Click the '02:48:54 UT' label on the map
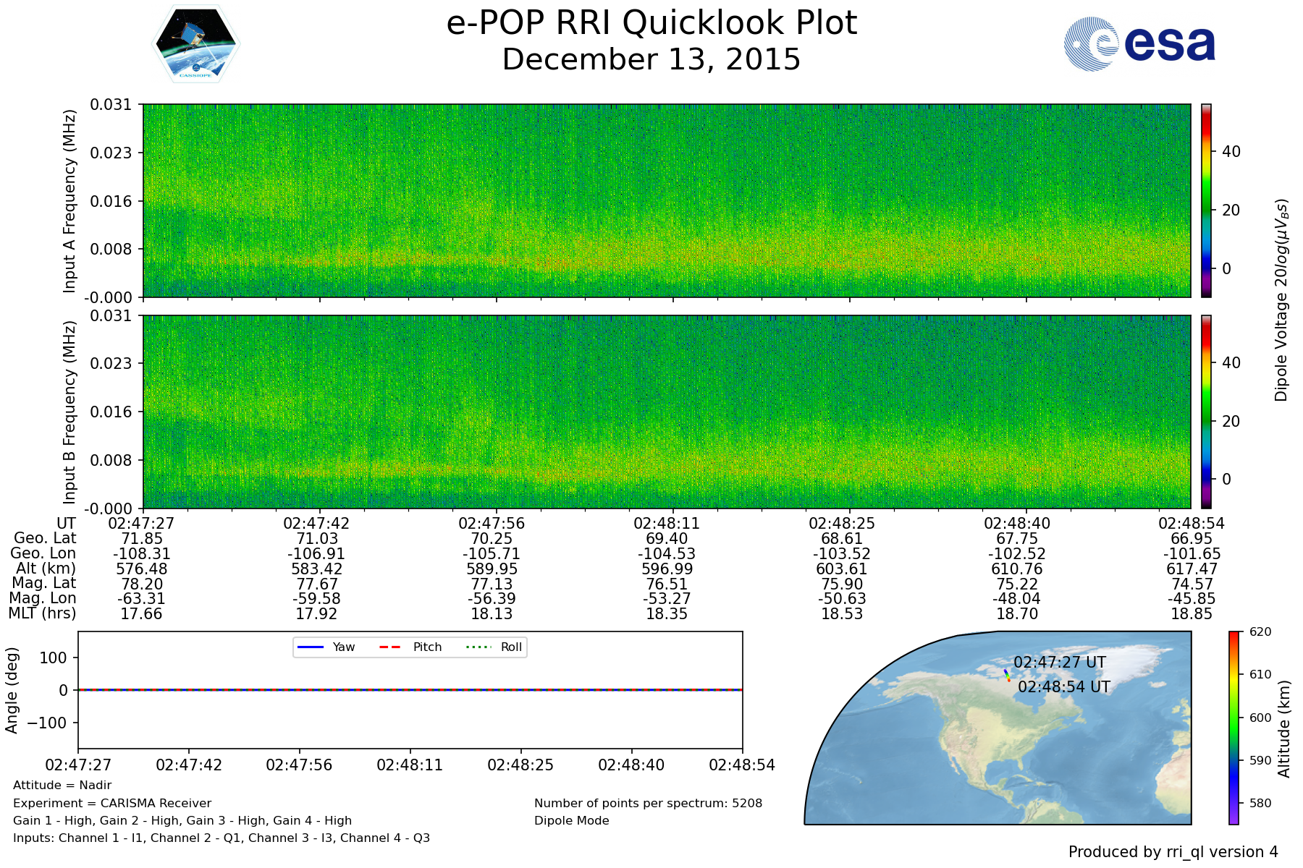This screenshot has width=1303, height=868. [x=1063, y=686]
